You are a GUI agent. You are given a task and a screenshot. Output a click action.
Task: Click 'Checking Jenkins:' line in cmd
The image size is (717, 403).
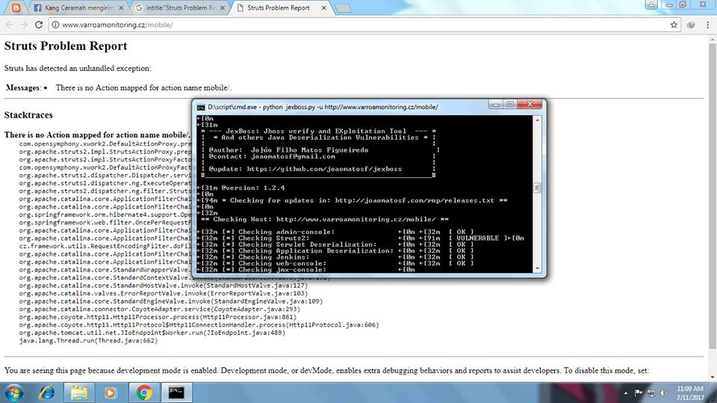(x=335, y=257)
